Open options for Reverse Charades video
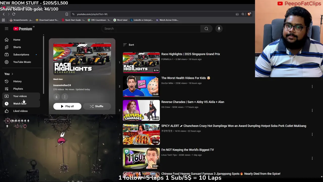This screenshot has width=323, height=182. (312, 110)
